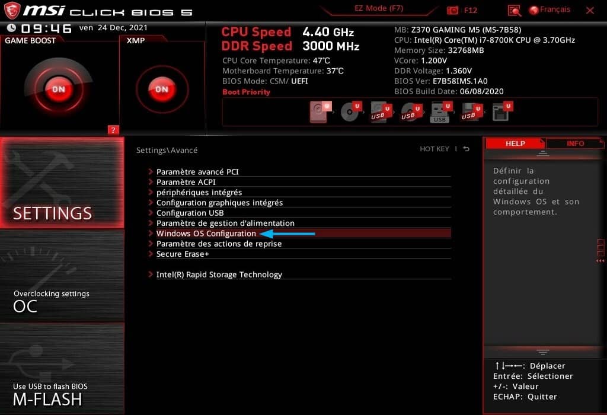Click the clock icon beside the time

click(12, 28)
